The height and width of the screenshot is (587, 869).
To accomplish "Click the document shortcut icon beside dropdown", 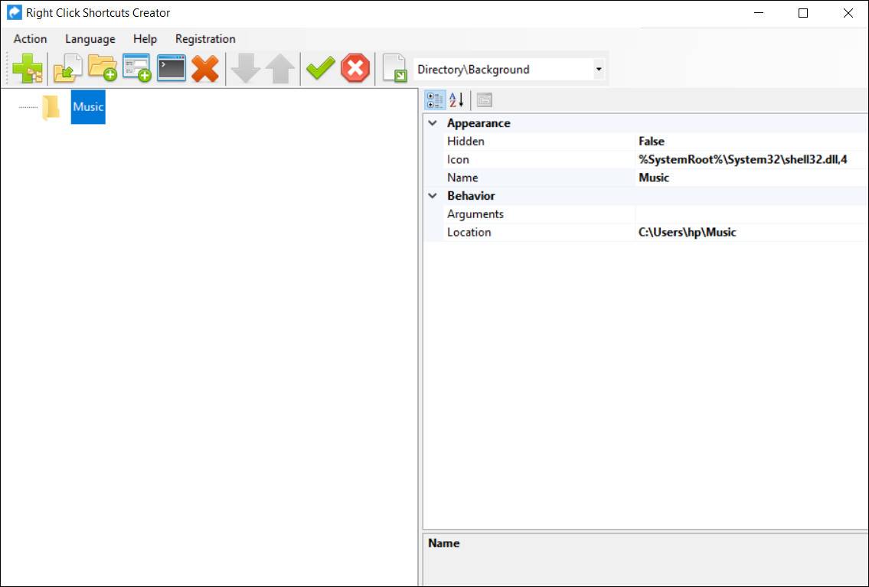I will coord(394,69).
